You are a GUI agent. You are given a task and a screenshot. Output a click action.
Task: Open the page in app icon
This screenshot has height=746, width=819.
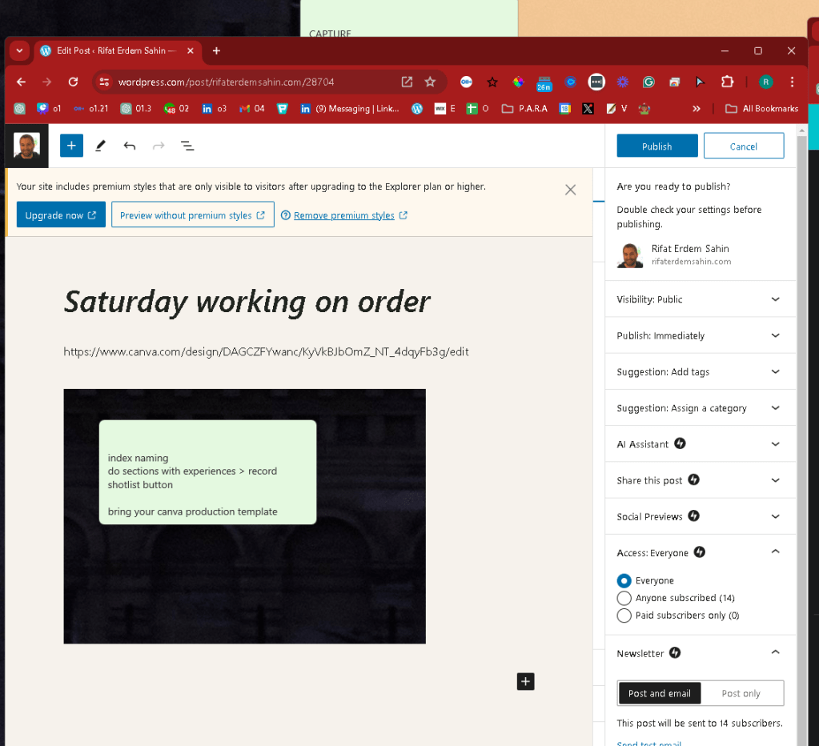tap(407, 82)
